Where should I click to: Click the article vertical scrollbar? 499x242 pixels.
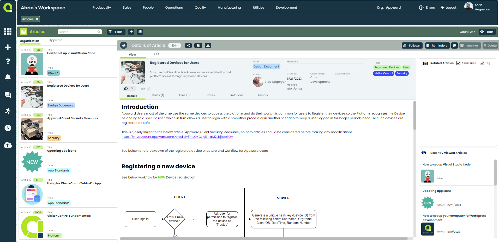click(x=415, y=116)
